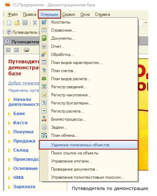157x196 pixels.
Task: Click the Справочник menu icon
Action: (44, 30)
